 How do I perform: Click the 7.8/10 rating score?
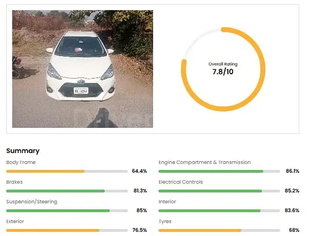click(x=223, y=72)
